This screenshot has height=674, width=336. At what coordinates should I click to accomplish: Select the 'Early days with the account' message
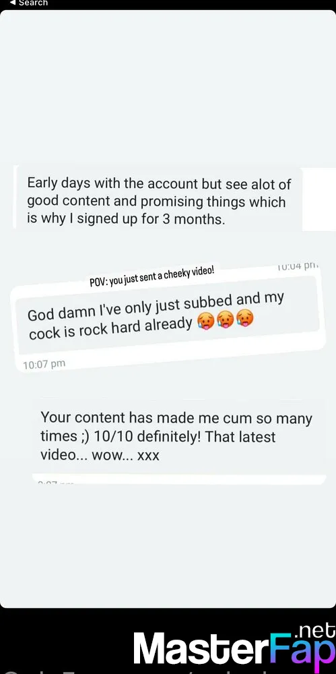pos(159,202)
